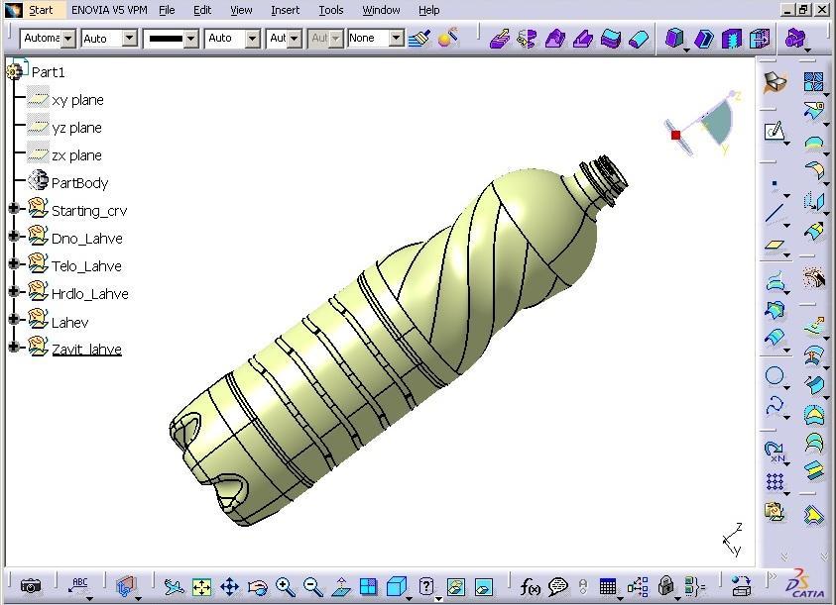
Task: Open the ENOVIA V5 VPM menu
Action: click(109, 10)
